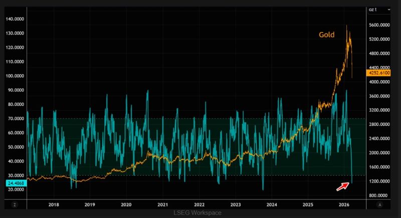Click the 2023 label on the time axis
This screenshot has width=401, height=218.
[x=236, y=204]
